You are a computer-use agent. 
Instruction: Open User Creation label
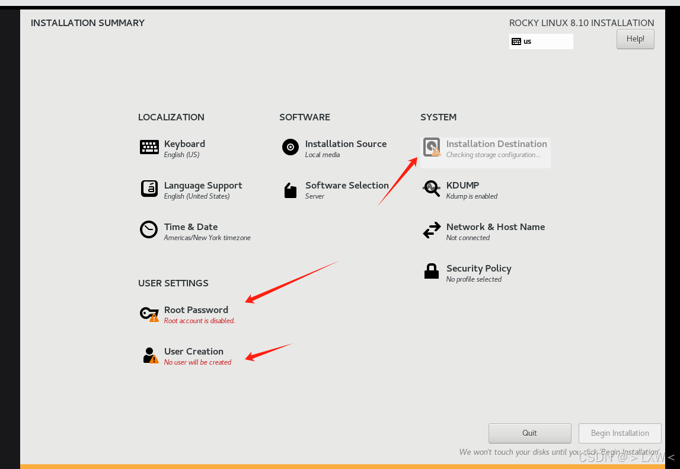194,352
